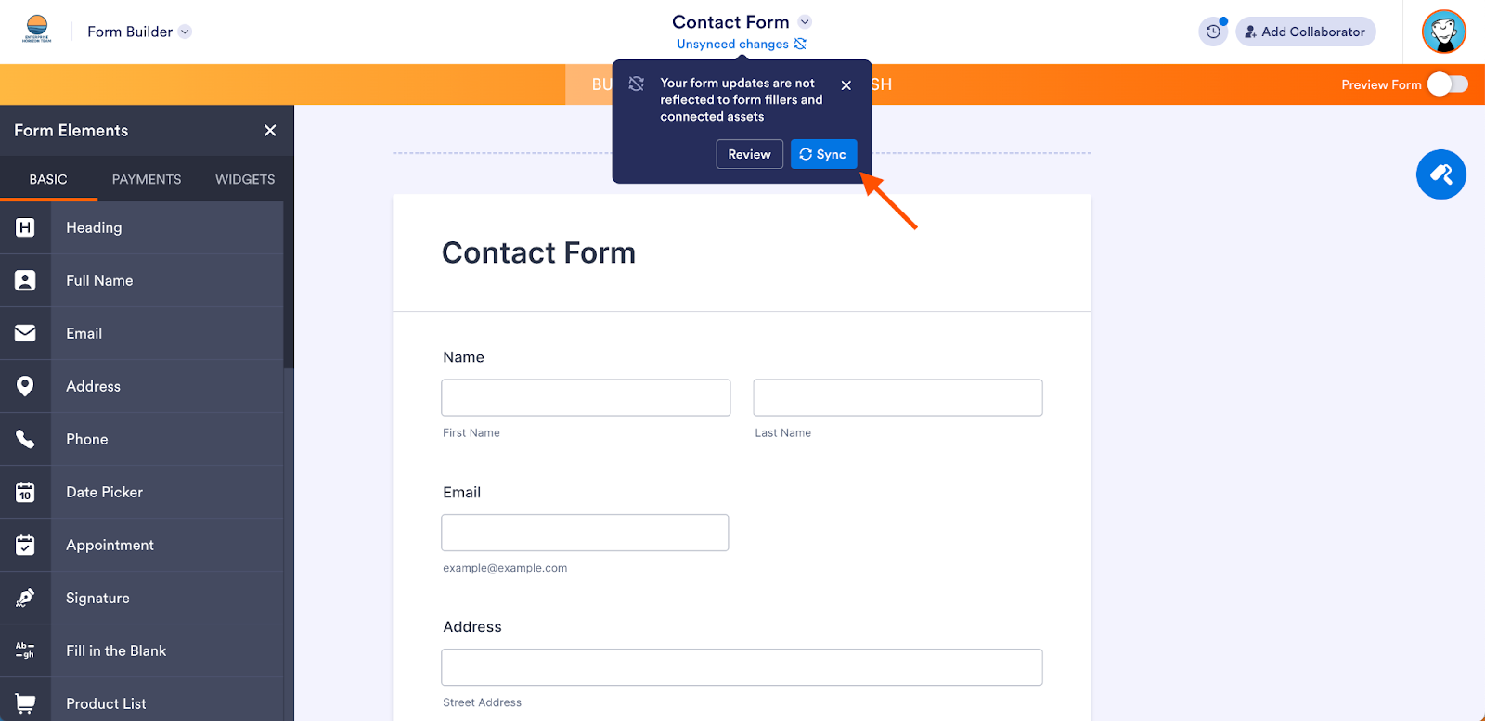Click the Add Collaborator button
Image resolution: width=1485 pixels, height=721 pixels.
(x=1305, y=32)
